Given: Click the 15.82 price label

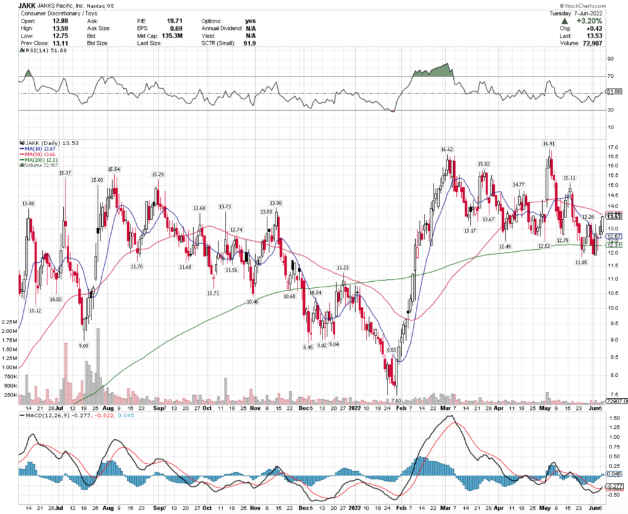Looking at the screenshot, I should 483,164.
